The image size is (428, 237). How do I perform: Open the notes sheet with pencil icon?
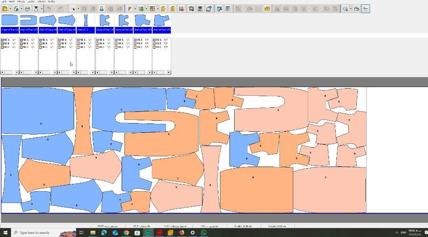point(219,9)
